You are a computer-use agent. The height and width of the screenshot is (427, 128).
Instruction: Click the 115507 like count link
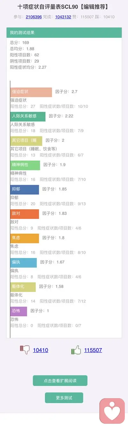(93, 350)
